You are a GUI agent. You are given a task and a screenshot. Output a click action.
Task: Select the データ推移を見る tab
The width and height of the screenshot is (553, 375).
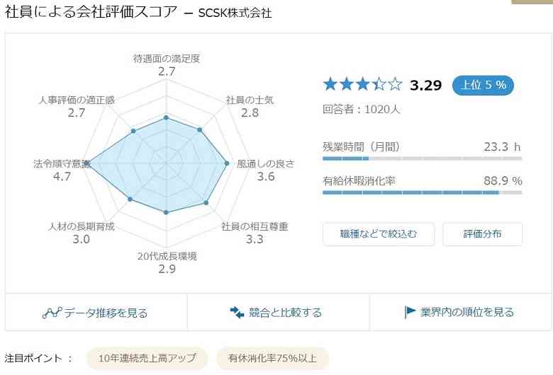click(x=96, y=312)
